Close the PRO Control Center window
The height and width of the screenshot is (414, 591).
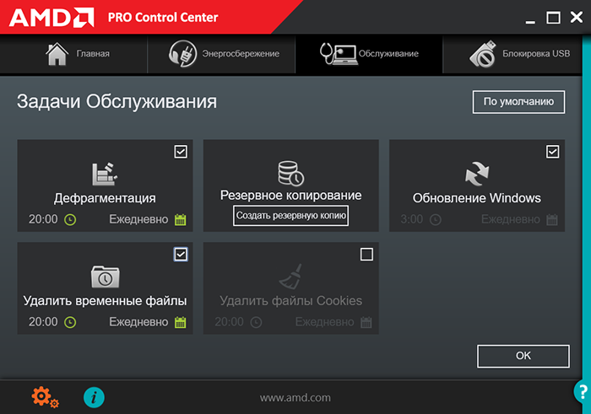[577, 18]
